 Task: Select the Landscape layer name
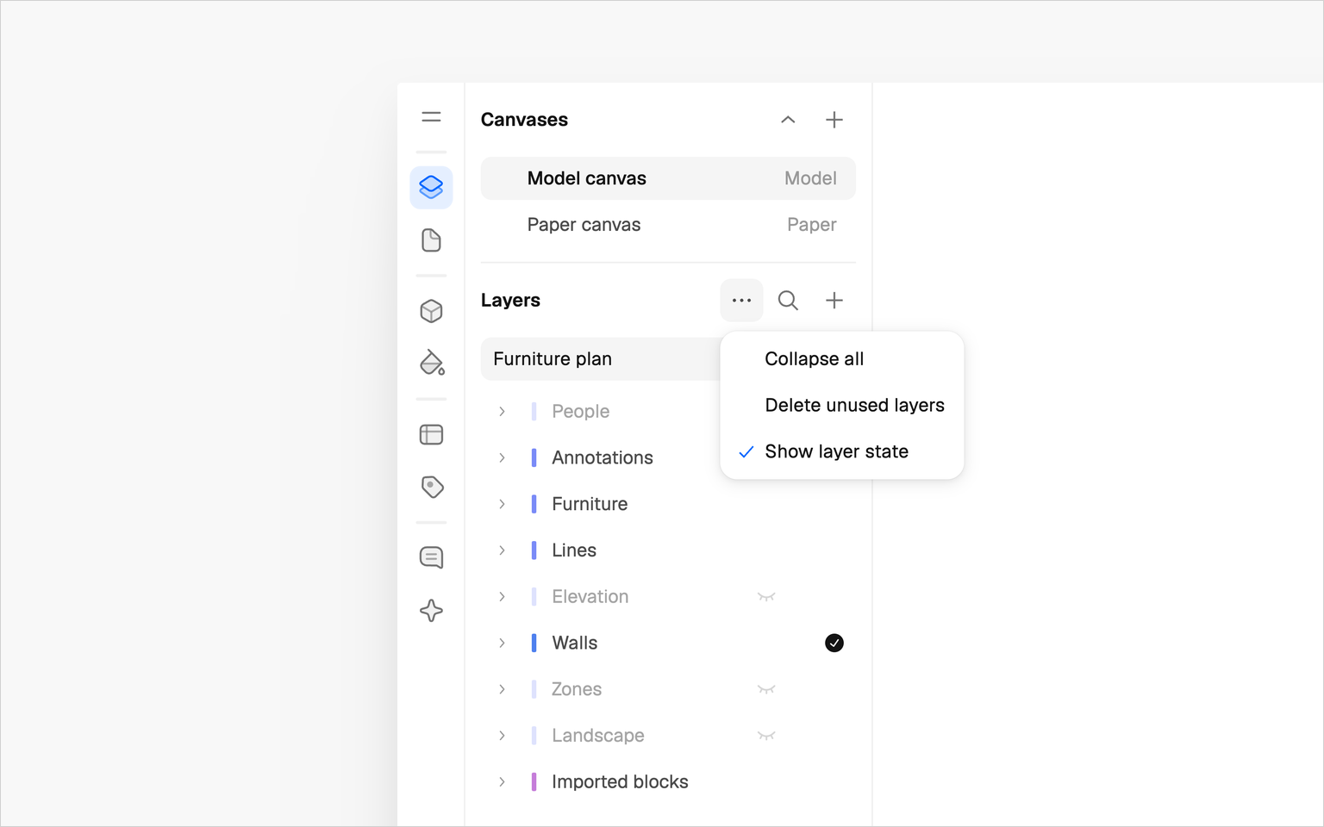coord(598,736)
